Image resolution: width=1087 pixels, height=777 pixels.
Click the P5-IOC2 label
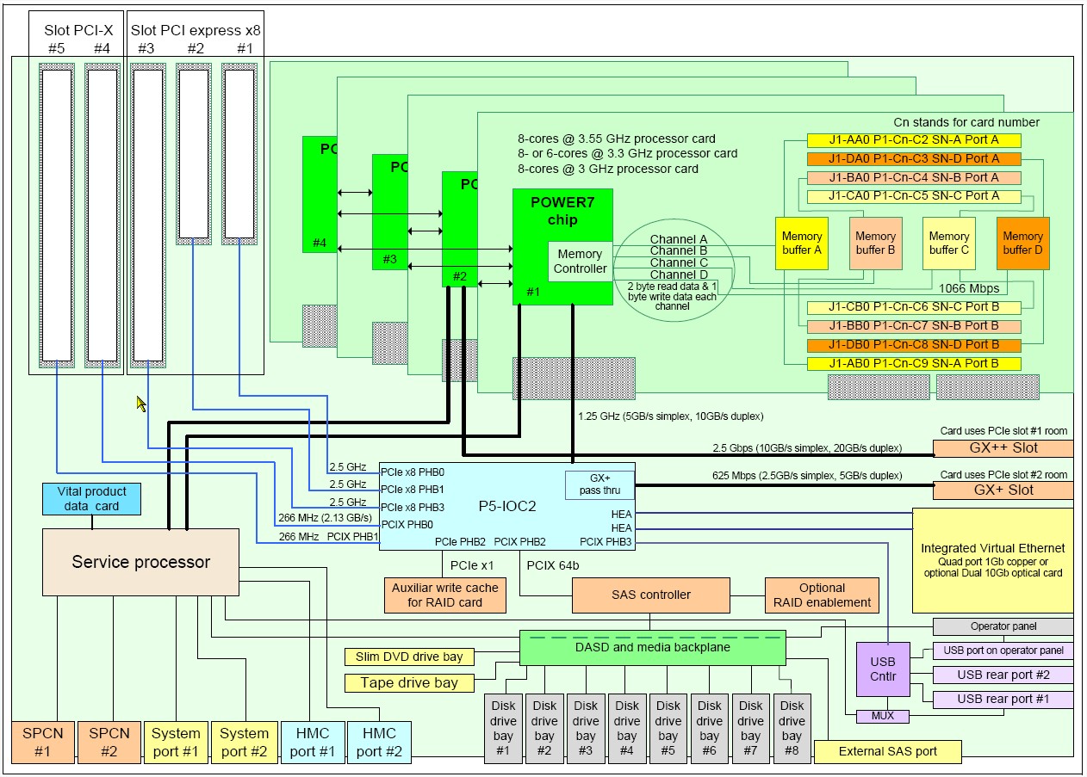pos(508,507)
